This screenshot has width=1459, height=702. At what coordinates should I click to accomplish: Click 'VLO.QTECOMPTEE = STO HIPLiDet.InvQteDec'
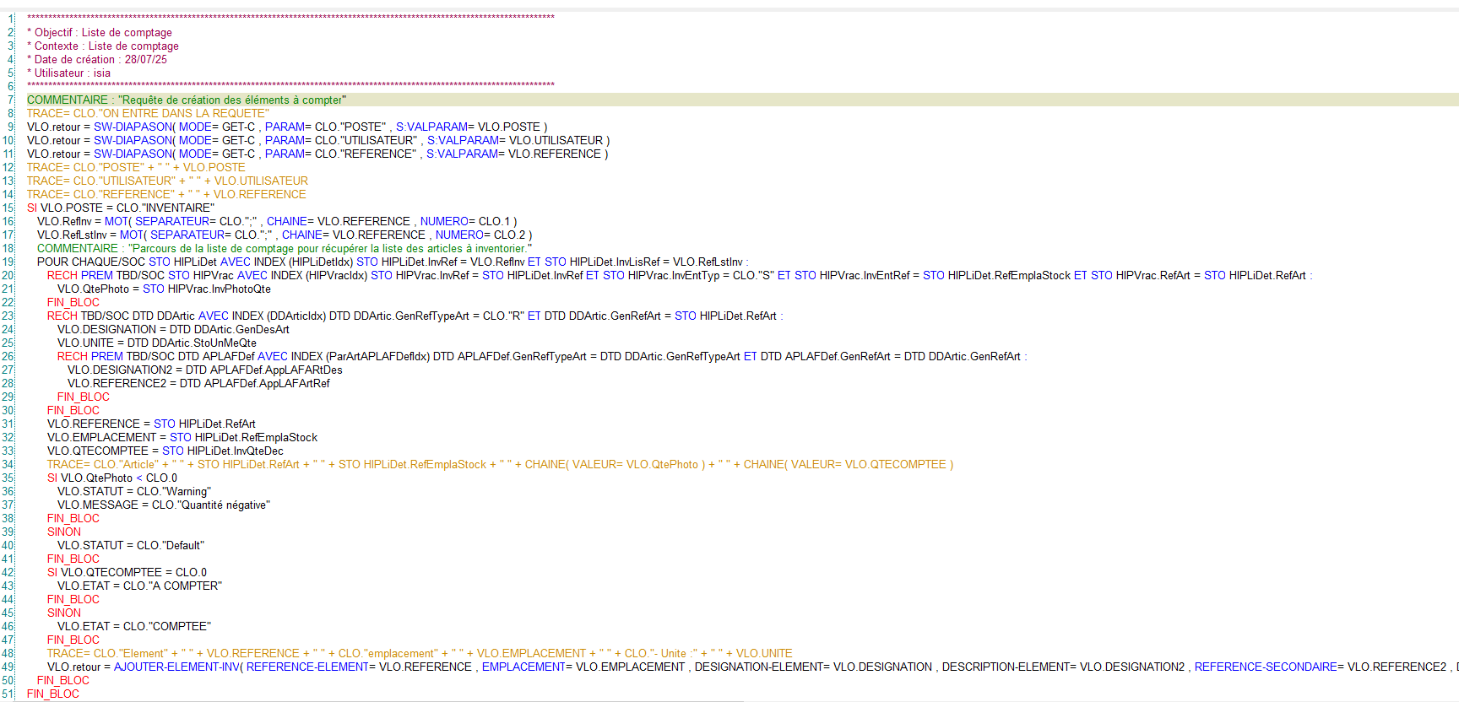point(165,451)
